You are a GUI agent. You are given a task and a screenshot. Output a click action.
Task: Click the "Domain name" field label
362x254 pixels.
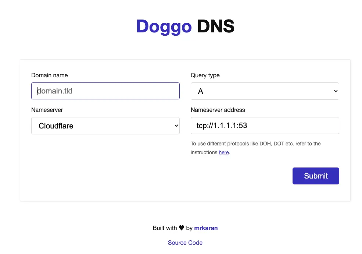click(50, 75)
